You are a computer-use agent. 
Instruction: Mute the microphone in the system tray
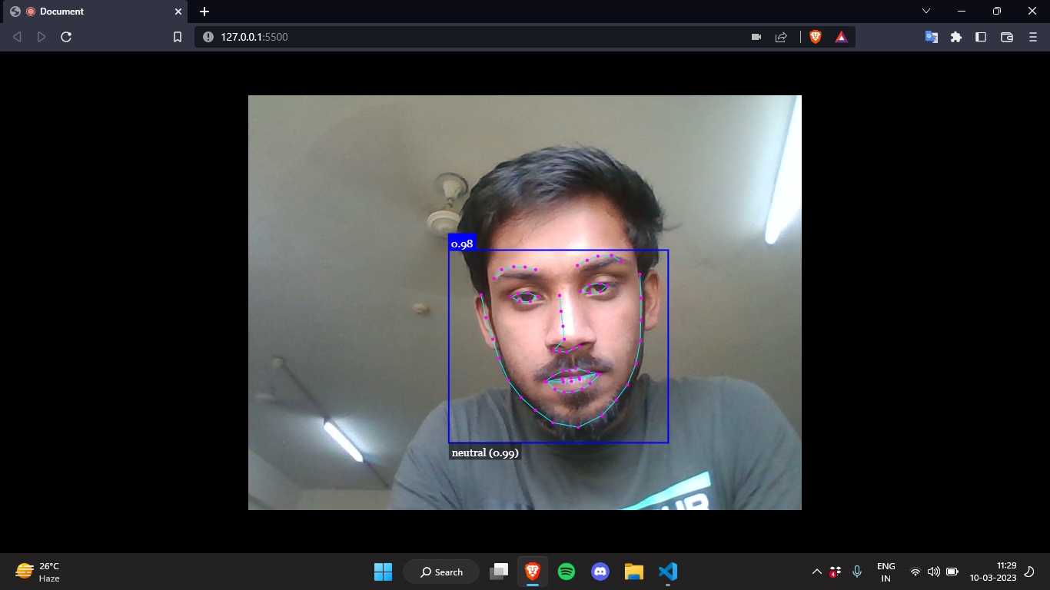(856, 572)
